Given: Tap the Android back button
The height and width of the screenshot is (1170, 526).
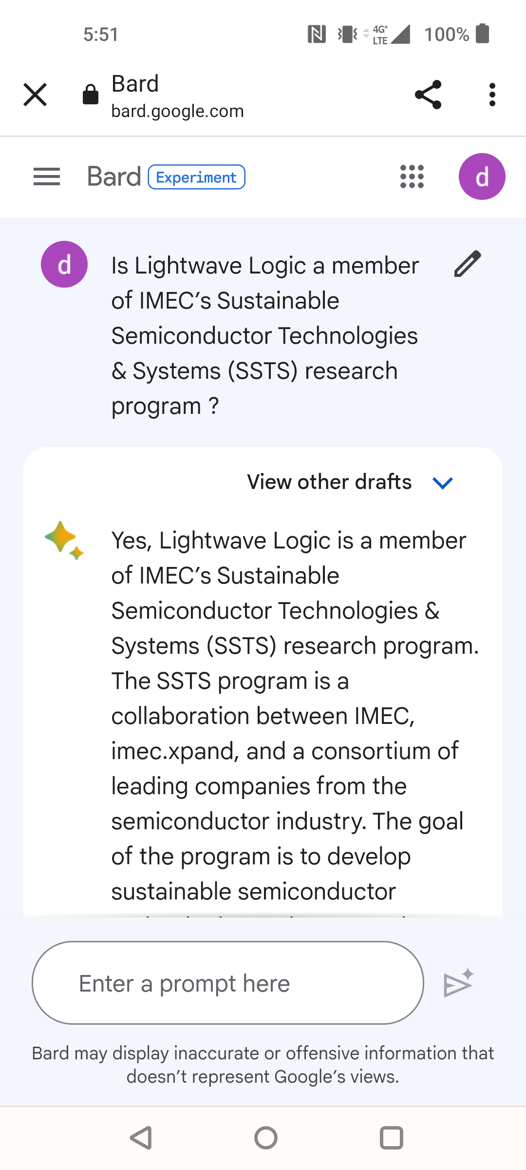Looking at the screenshot, I should 141,1138.
